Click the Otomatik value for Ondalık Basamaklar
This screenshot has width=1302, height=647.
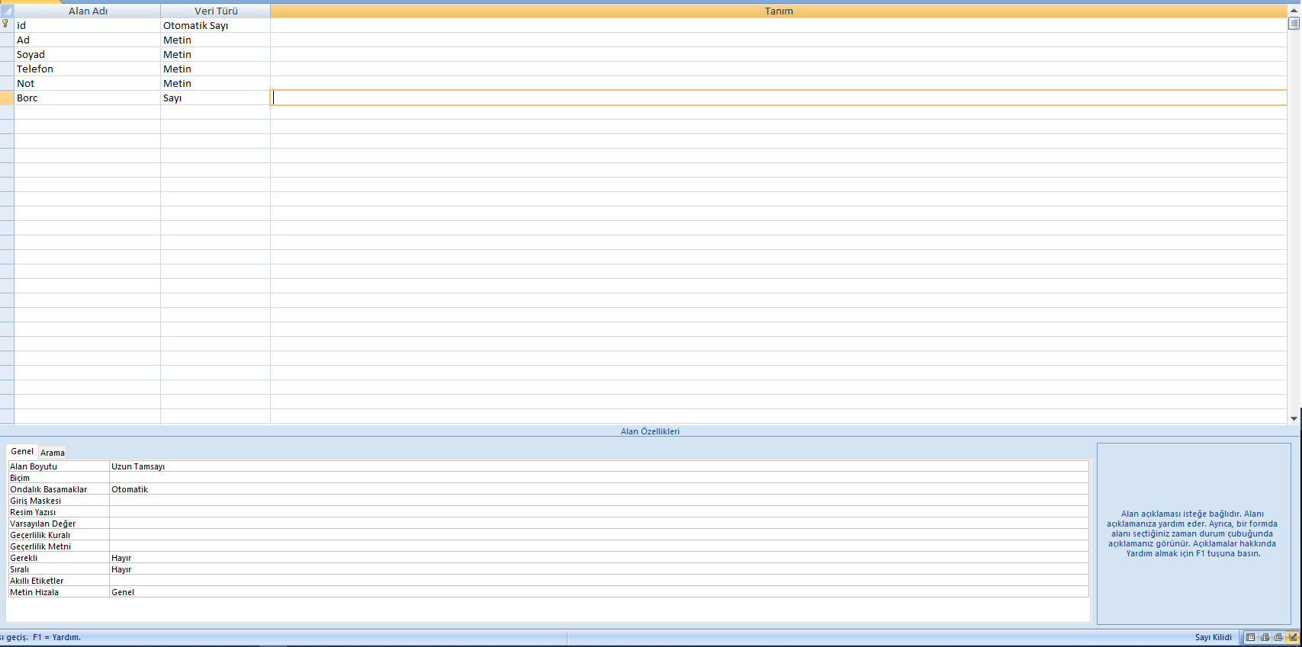coord(599,489)
